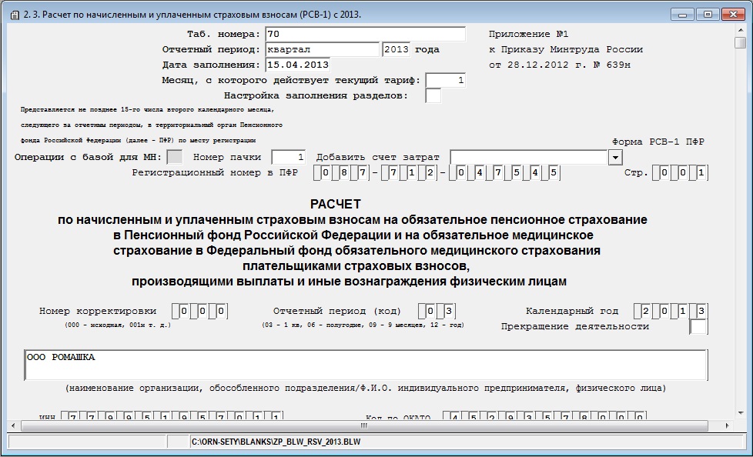Viewport: 753px width, 457px height.
Task: Click the 'Дата заполнения' field 15.04.2013
Action: (298, 65)
